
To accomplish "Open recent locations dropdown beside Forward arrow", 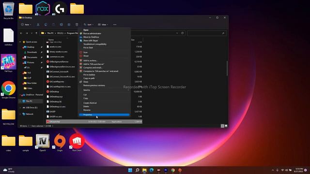I will (31, 33).
